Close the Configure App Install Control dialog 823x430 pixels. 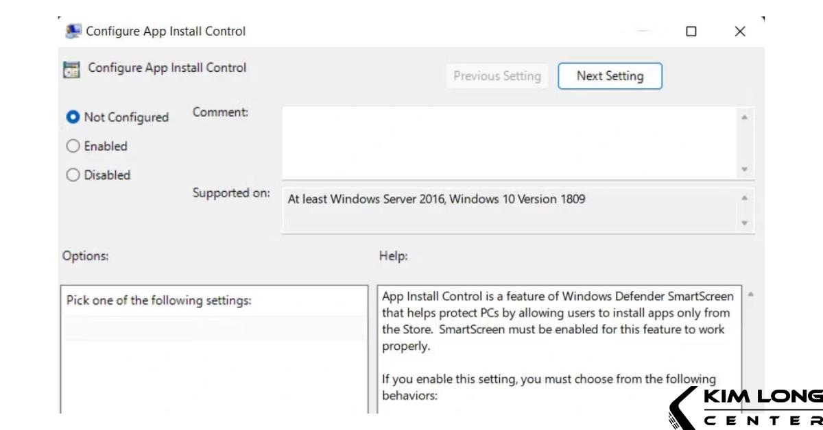point(740,31)
